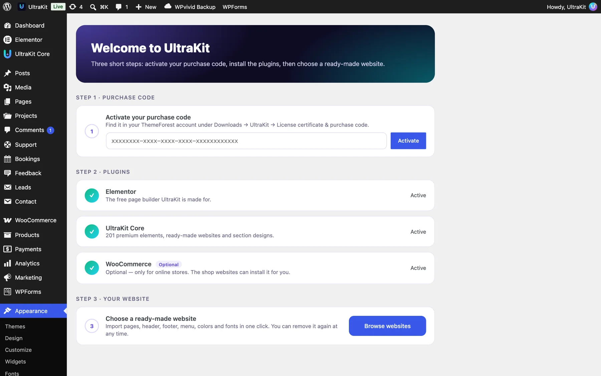Click the Activate button
The image size is (601, 376).
coord(408,141)
